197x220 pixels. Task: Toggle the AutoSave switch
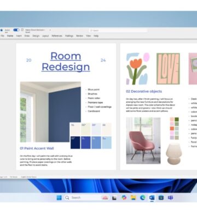coord(16,30)
